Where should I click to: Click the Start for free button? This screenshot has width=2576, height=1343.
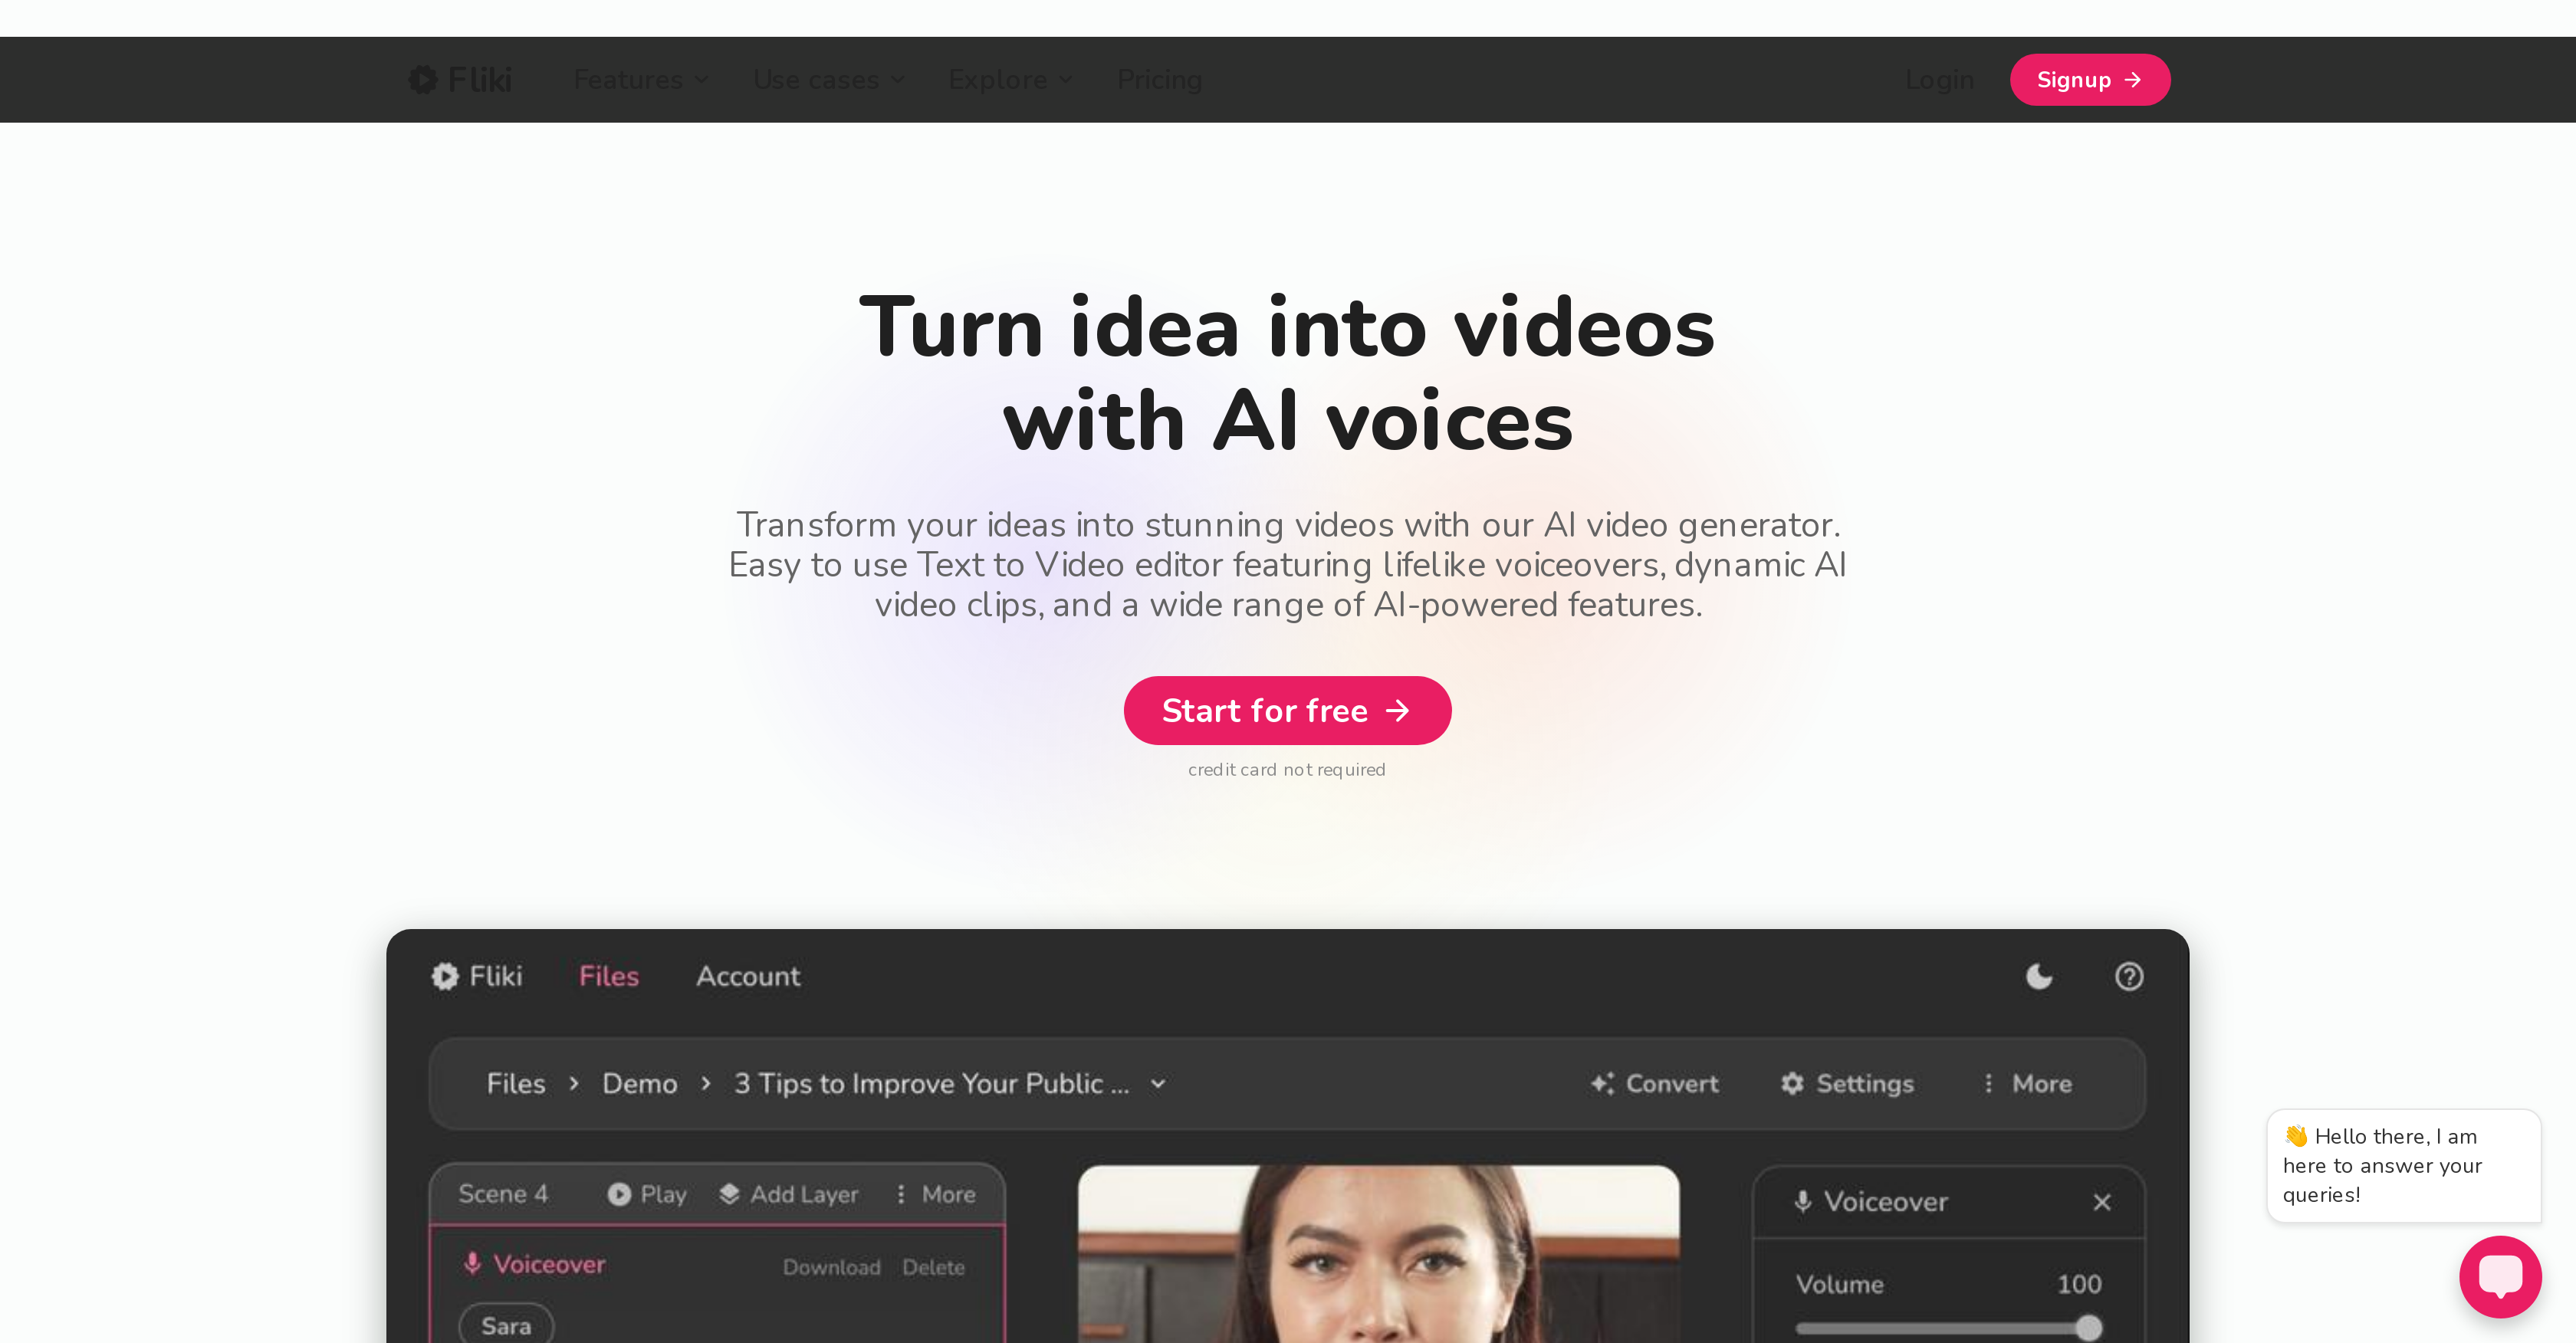coord(1288,711)
